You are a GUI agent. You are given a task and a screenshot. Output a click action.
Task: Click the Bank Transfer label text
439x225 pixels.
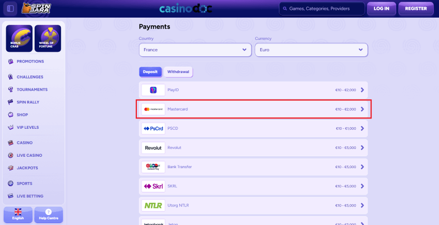179,167
